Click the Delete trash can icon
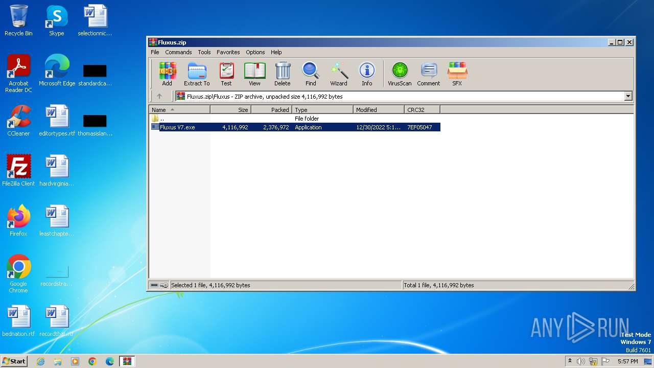654x368 pixels. (x=282, y=74)
